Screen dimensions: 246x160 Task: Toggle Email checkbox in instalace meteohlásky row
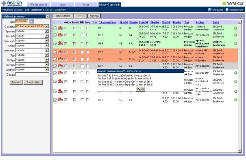(x=74, y=28)
